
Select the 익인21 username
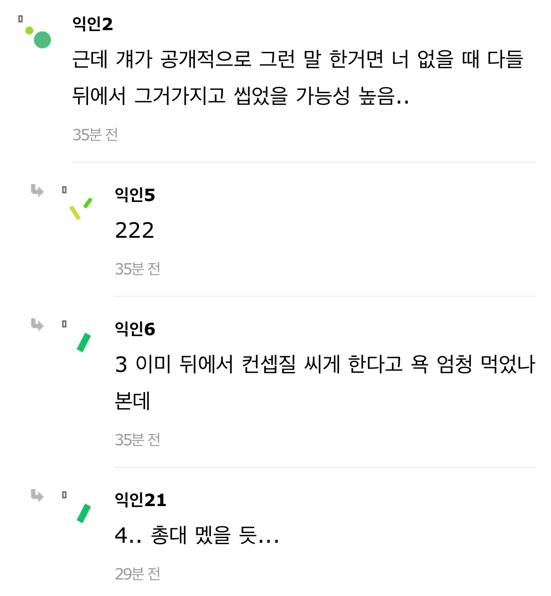tap(140, 499)
